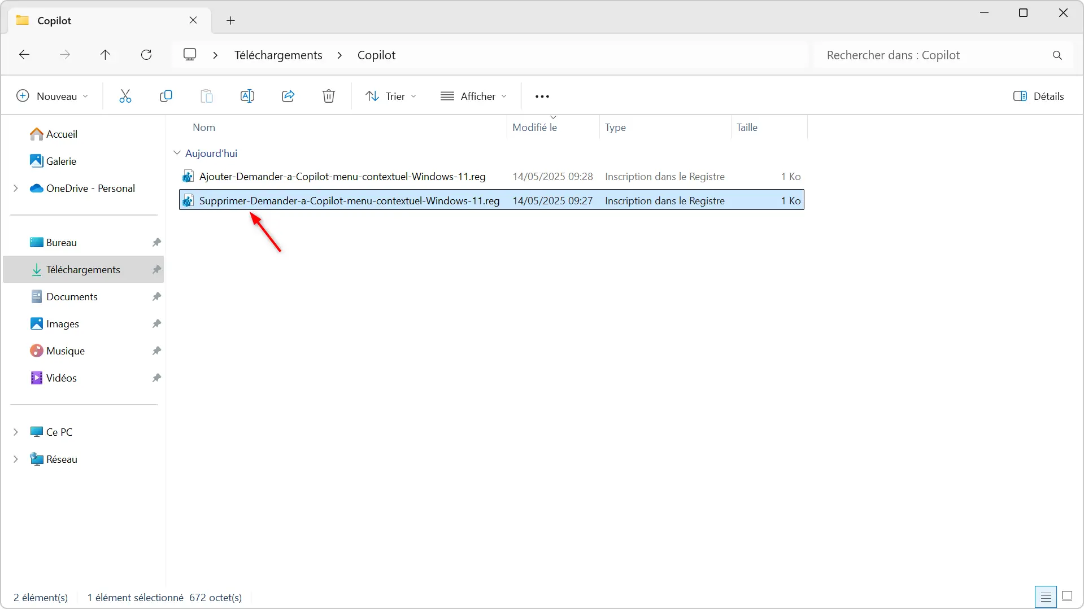Click Téléchargements breadcrumb in address bar
The width and height of the screenshot is (1084, 609).
(x=278, y=55)
